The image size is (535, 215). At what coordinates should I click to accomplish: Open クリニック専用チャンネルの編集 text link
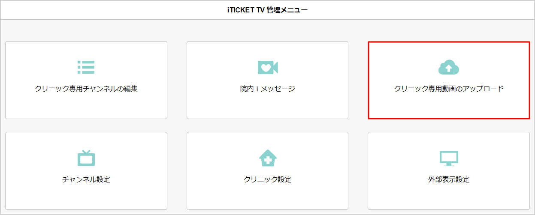tap(86, 89)
